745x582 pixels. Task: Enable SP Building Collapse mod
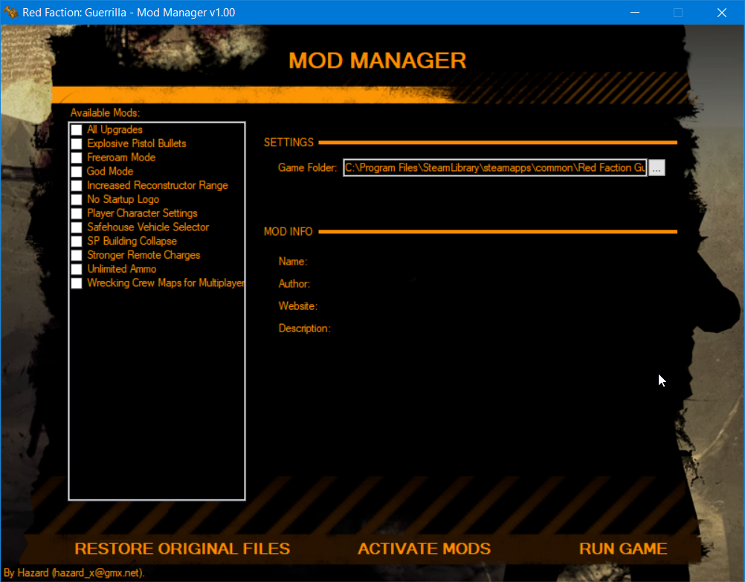(x=77, y=242)
